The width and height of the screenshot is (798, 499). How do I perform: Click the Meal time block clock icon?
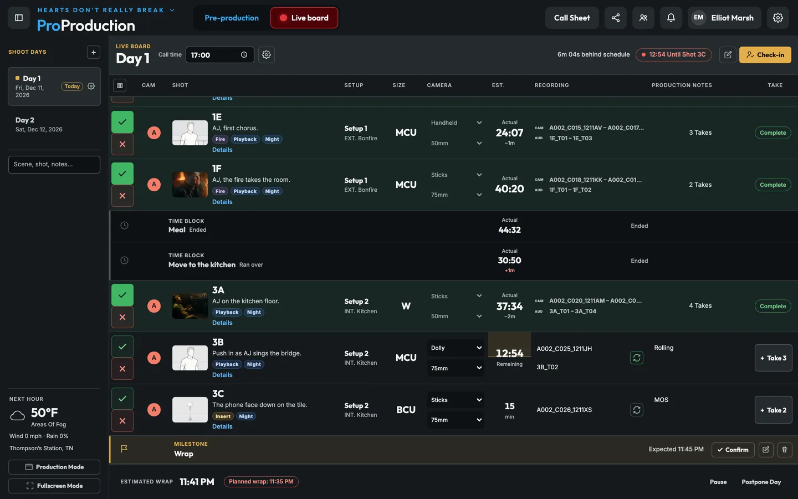(x=125, y=226)
